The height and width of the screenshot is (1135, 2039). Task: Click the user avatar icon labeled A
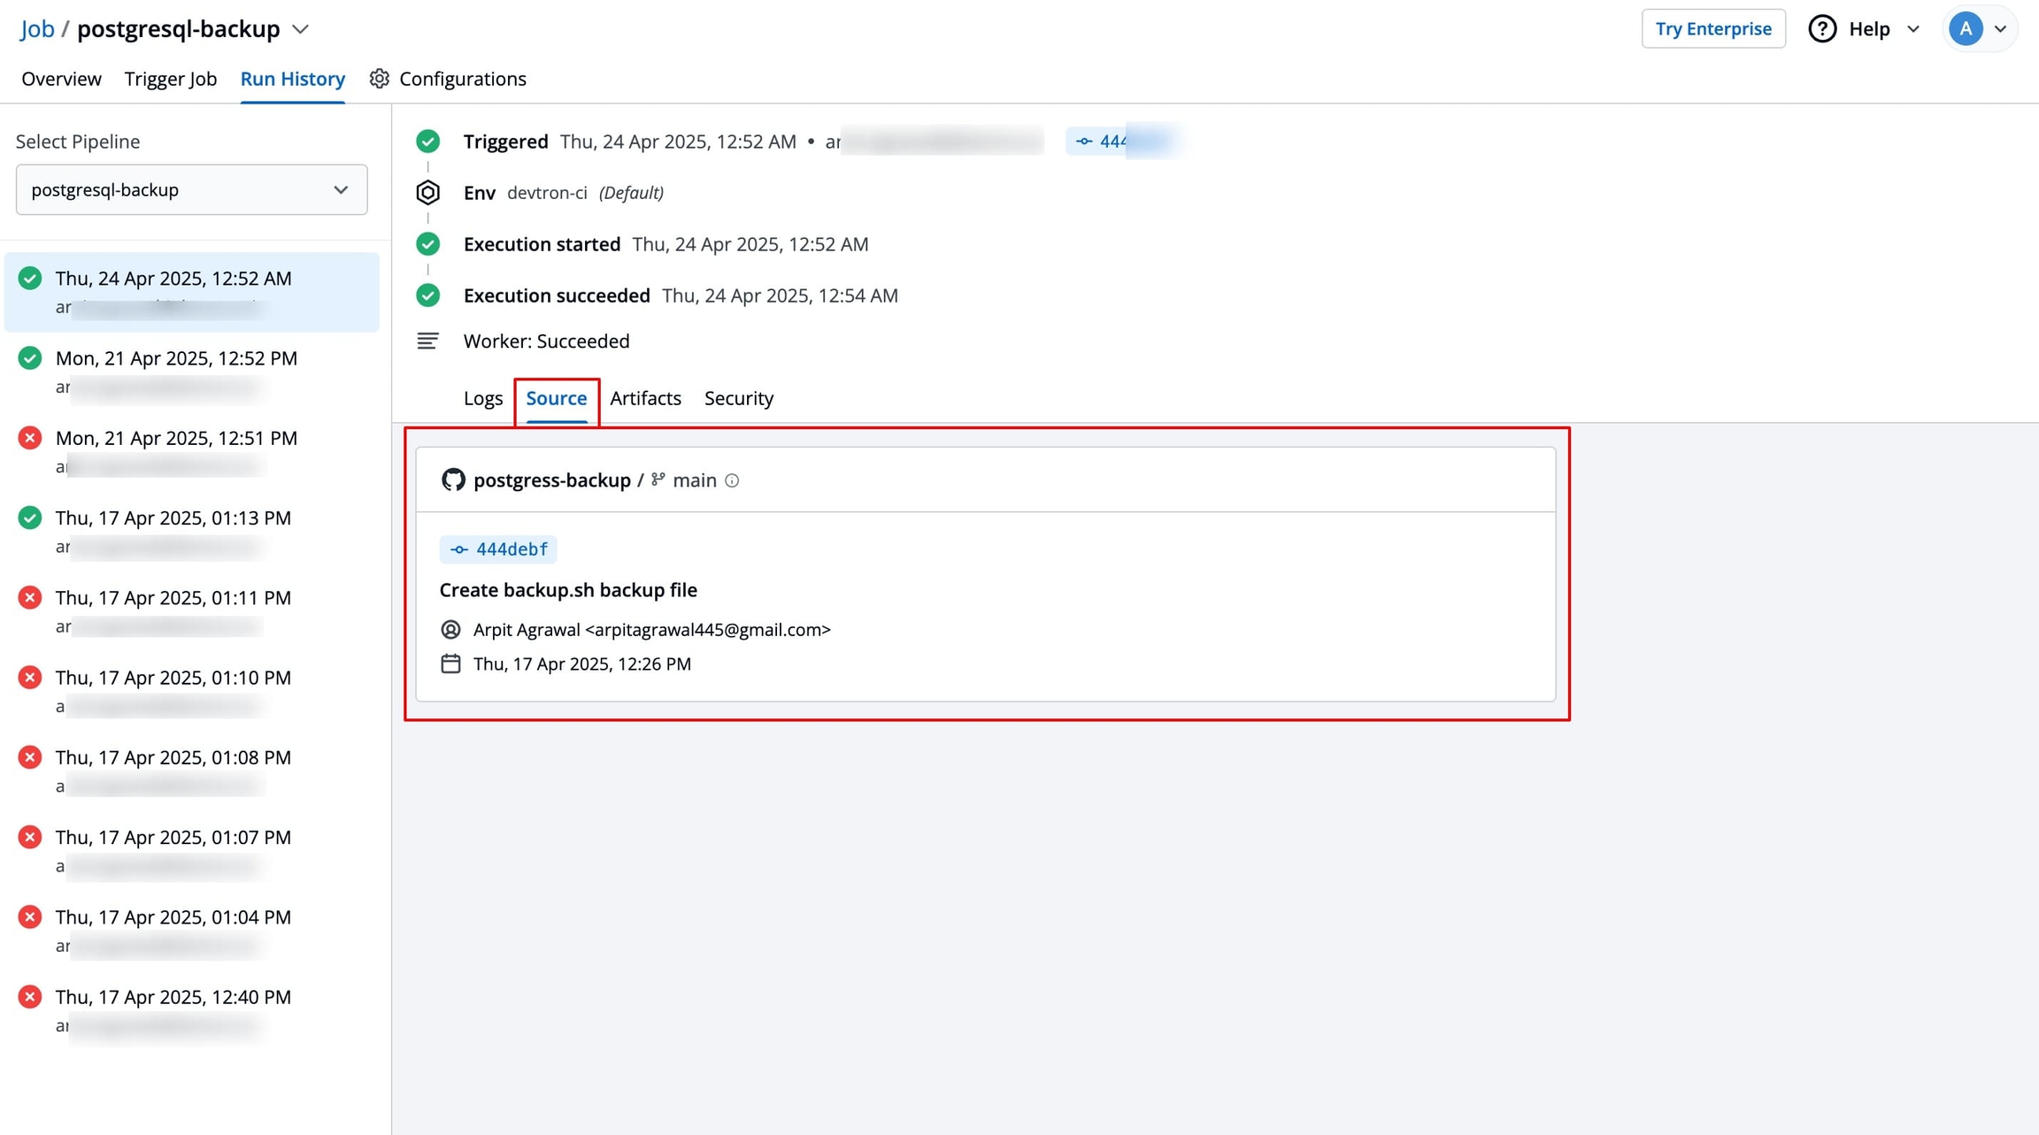coord(1966,28)
